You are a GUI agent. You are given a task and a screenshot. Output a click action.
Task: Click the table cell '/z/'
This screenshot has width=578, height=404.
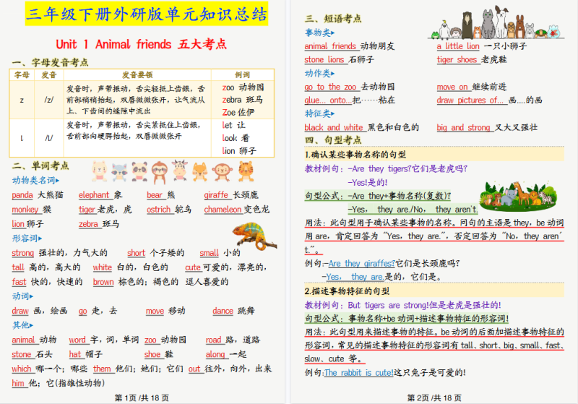pyautogui.click(x=48, y=100)
